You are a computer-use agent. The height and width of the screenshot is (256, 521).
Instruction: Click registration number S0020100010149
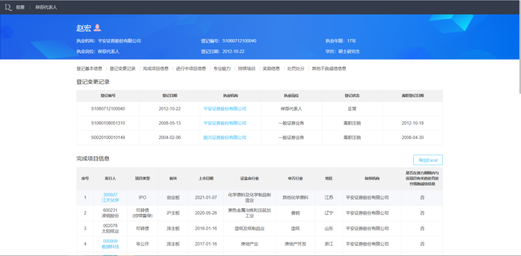(x=108, y=138)
